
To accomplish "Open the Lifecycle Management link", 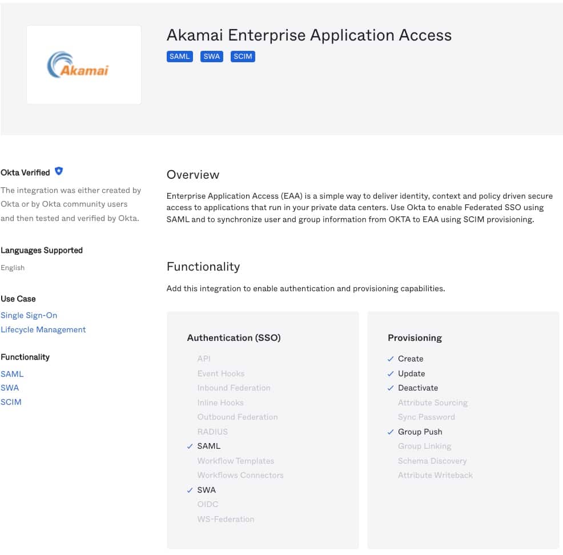I will [x=43, y=329].
